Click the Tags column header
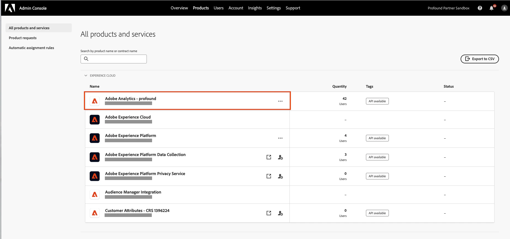This screenshot has width=510, height=239. coord(370,86)
